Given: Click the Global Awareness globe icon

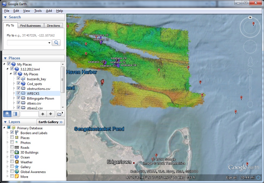Looking at the screenshot, I should pyautogui.click(x=17, y=172).
